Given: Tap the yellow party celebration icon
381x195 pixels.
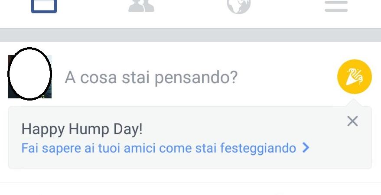Looking at the screenshot, I should [x=355, y=77].
